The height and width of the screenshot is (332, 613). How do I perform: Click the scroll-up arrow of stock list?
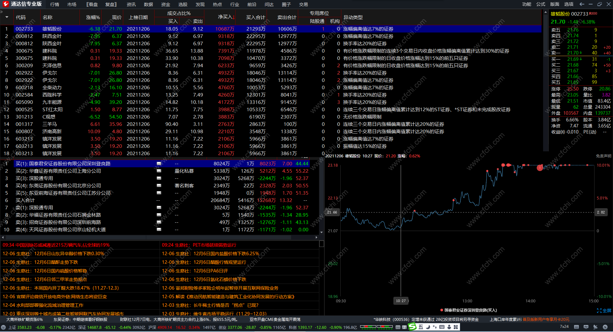pyautogui.click(x=545, y=12)
